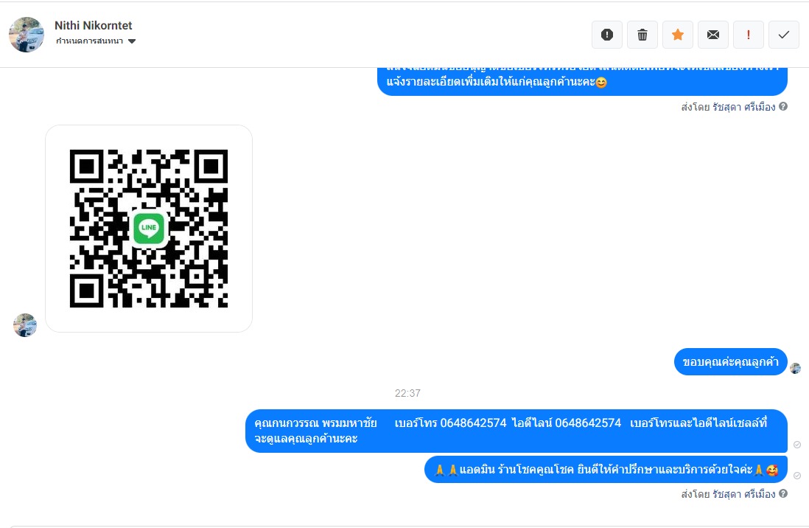Flag conversation with red exclamation icon
The height and width of the screenshot is (528, 809).
[749, 35]
